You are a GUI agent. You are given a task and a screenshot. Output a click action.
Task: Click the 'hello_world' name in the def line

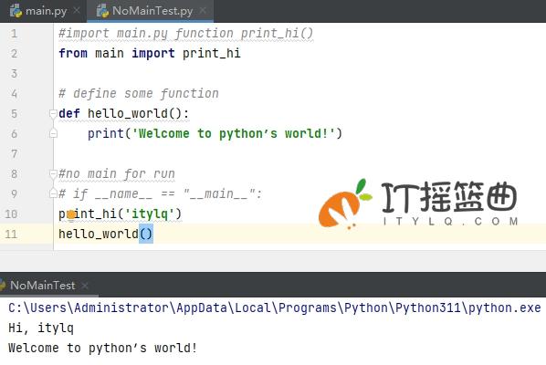tap(128, 113)
